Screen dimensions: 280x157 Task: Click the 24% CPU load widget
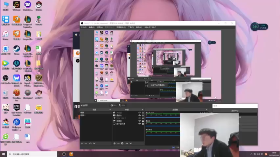click(259, 27)
